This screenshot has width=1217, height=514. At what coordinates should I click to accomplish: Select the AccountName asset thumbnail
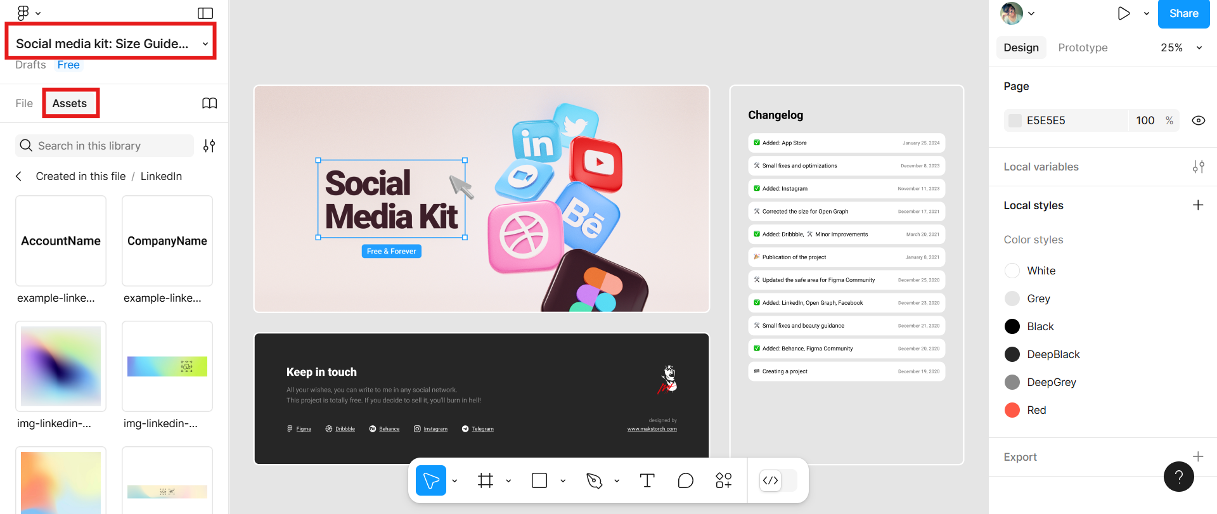[61, 241]
